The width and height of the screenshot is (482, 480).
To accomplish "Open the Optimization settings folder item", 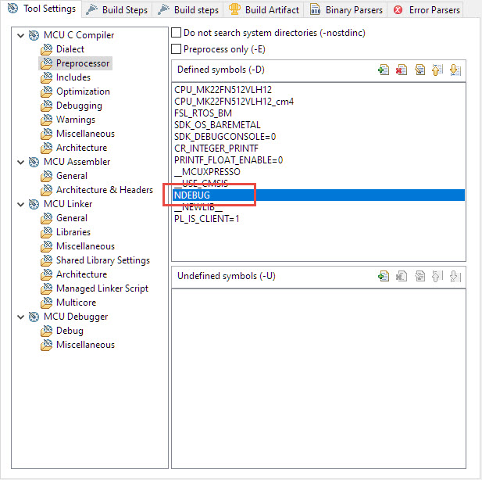I will [82, 91].
